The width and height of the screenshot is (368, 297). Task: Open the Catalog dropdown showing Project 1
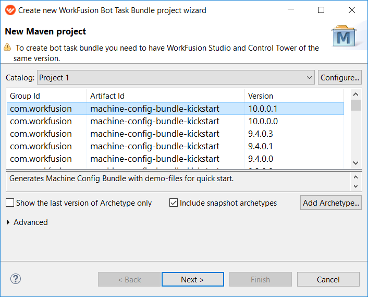pyautogui.click(x=176, y=77)
